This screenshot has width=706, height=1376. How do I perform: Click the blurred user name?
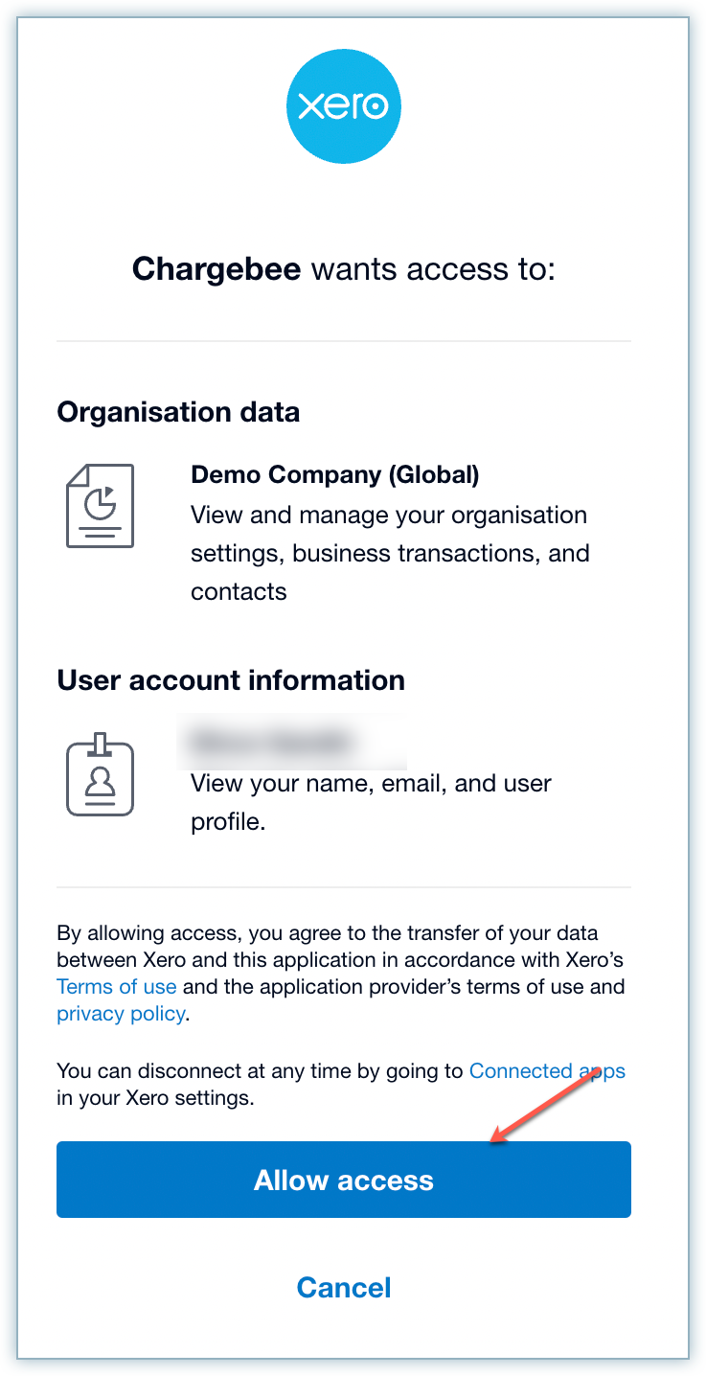pyautogui.click(x=273, y=740)
